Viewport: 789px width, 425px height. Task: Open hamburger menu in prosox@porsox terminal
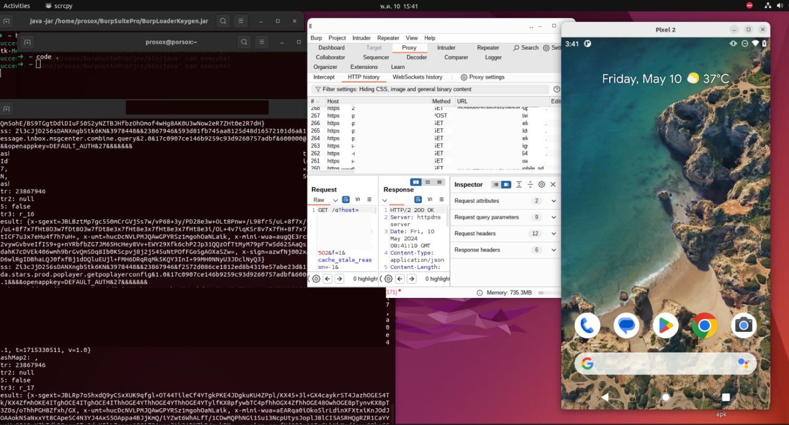click(261, 42)
